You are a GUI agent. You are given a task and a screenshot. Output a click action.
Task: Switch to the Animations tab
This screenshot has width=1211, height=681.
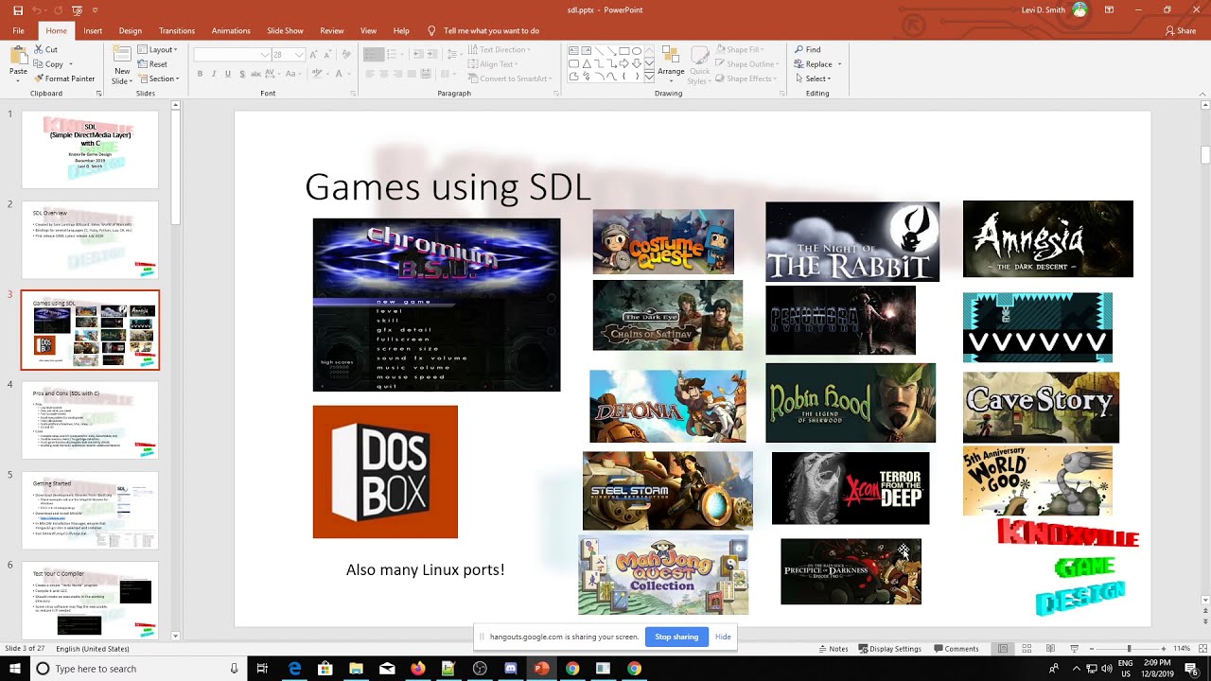[x=231, y=30]
